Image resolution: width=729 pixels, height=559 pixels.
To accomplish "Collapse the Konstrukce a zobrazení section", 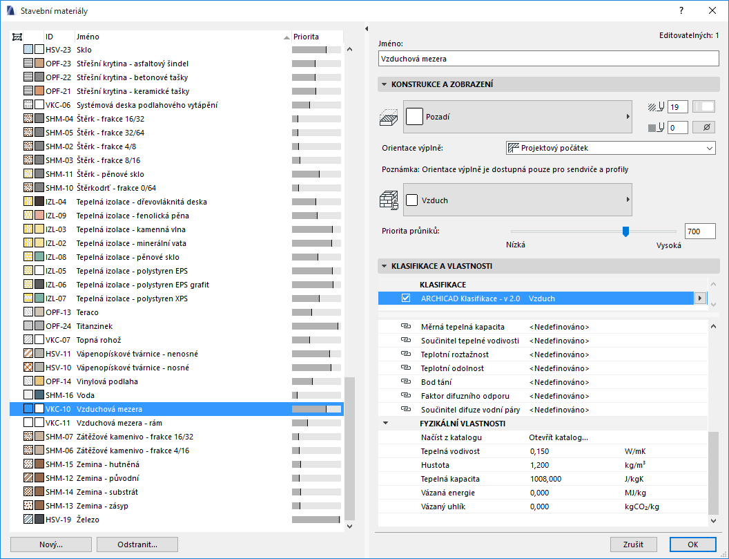I will (384, 84).
